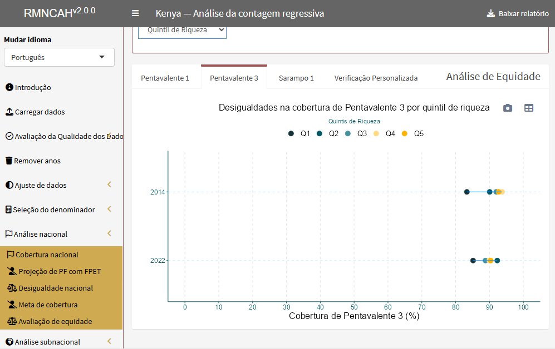Expand the Ajuste de dados menu
The image size is (555, 349).
[x=59, y=185]
